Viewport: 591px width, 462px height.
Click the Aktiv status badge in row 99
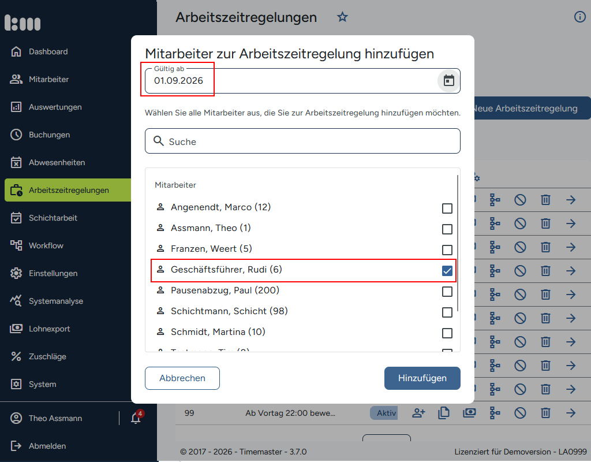pos(384,413)
